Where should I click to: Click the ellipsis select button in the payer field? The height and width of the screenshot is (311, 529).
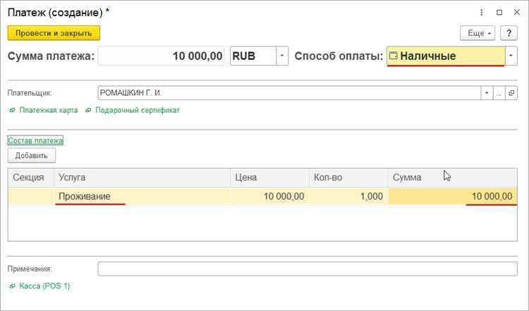(499, 93)
